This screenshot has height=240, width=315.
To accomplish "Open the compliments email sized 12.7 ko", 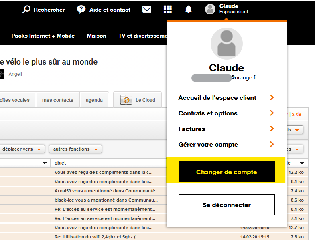I will tap(104, 228).
